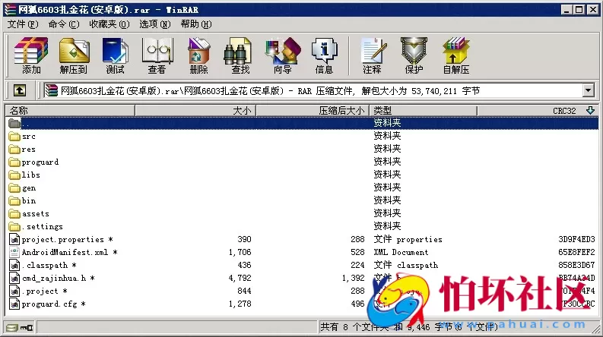Screen dimensions: 603x337
Task: Open the Help (帮助) menu
Action: [196, 24]
